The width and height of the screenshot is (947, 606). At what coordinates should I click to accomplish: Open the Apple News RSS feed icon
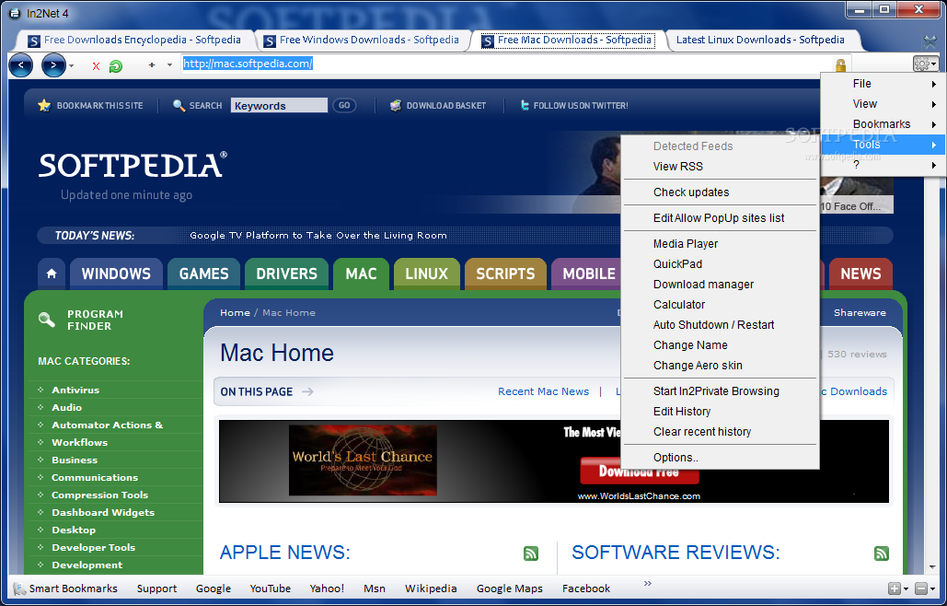(531, 553)
